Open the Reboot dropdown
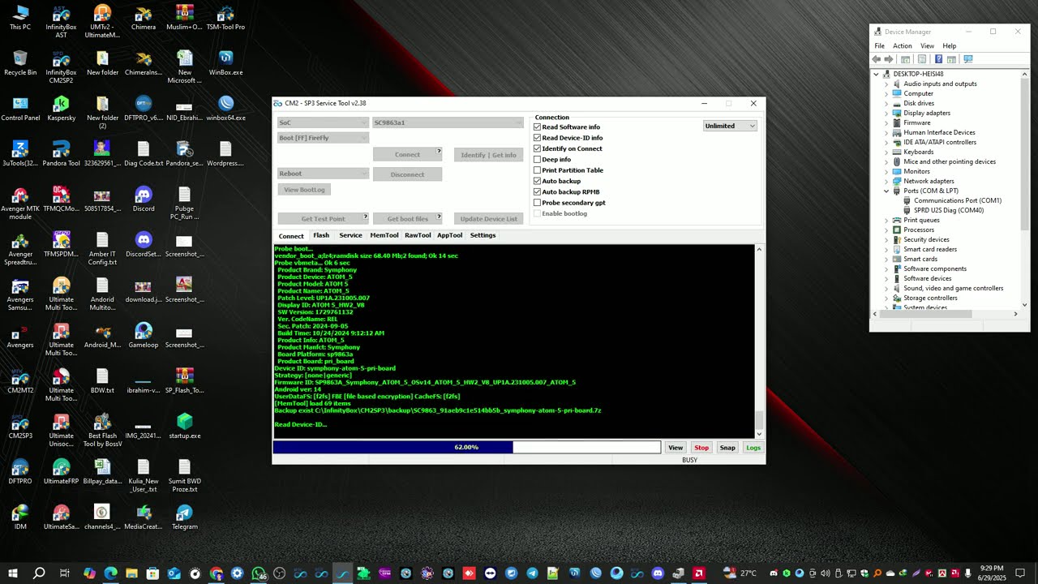The image size is (1038, 584). 323,174
